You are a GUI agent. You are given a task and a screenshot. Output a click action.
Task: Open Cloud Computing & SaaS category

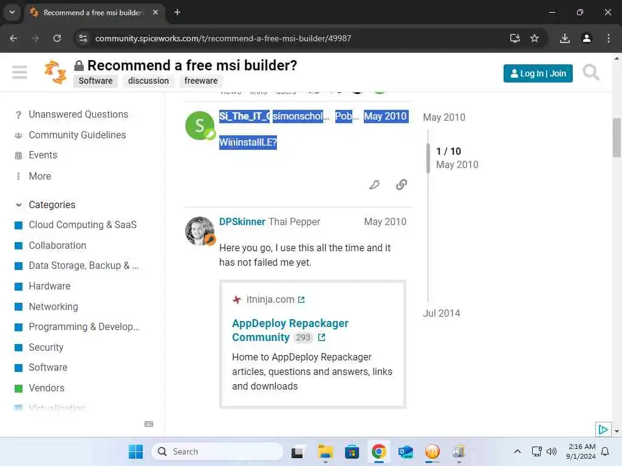(82, 225)
